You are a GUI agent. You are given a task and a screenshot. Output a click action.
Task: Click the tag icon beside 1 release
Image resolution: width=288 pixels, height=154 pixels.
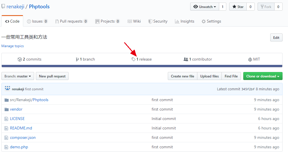[x=134, y=59]
